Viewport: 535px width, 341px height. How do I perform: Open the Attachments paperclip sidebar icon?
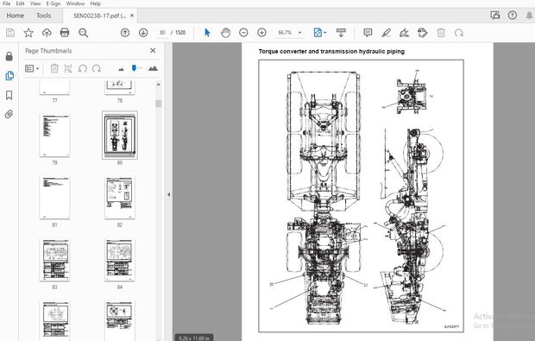point(9,114)
